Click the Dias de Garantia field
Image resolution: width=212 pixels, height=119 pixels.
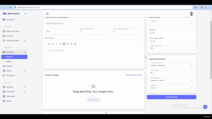172,48
